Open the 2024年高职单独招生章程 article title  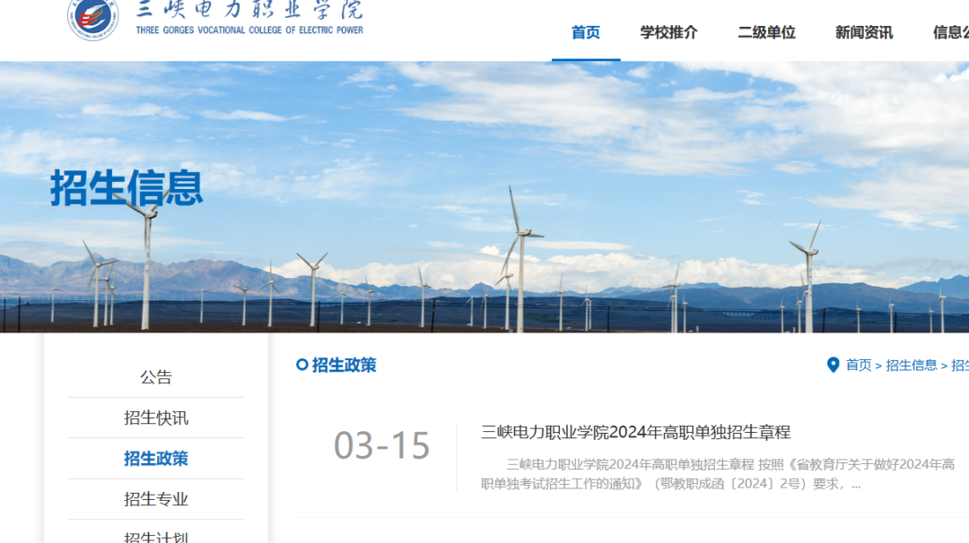click(635, 432)
